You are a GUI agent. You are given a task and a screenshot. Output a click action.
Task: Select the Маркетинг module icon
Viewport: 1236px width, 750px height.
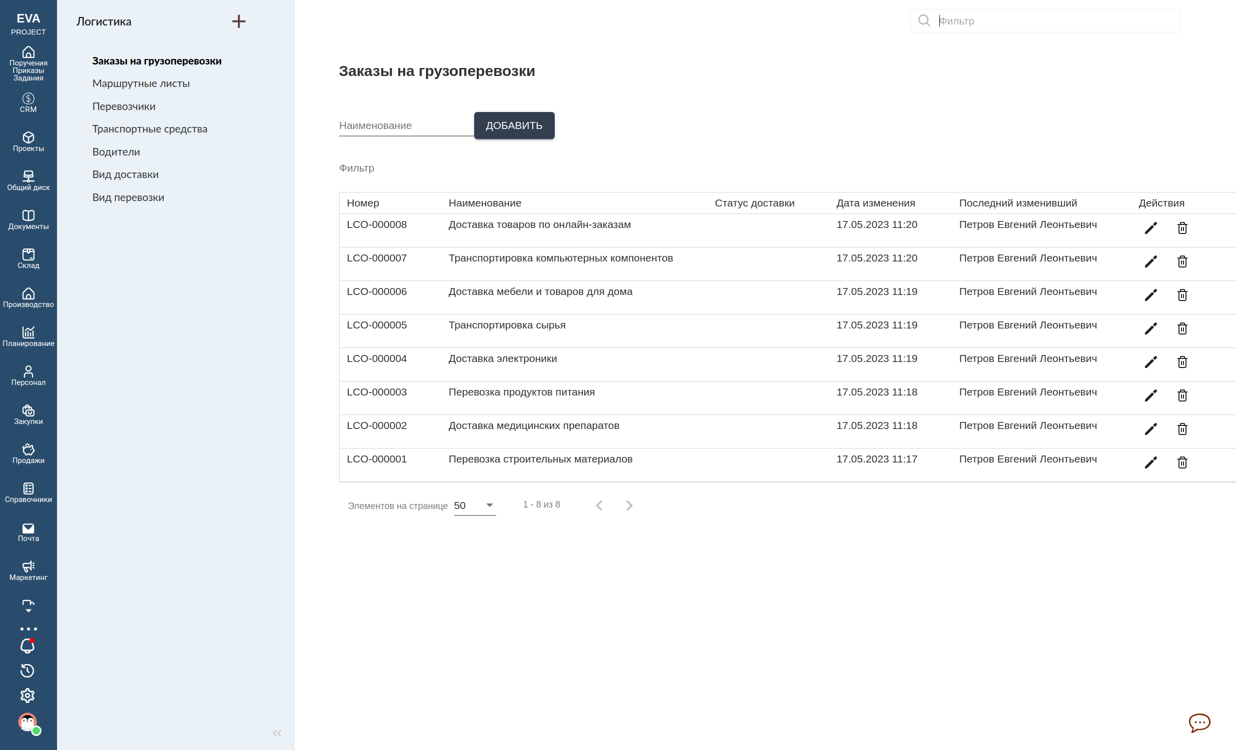[x=28, y=567]
